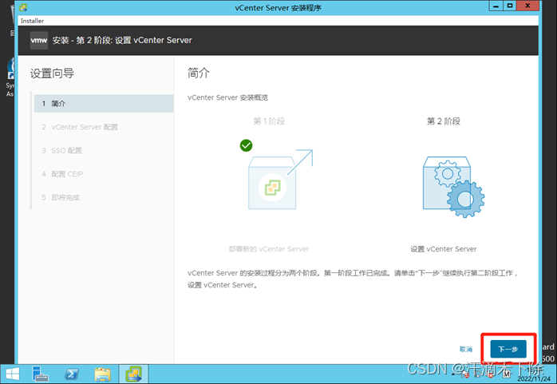Click the green checkmark on stage 1
This screenshot has width=557, height=384.
[246, 145]
